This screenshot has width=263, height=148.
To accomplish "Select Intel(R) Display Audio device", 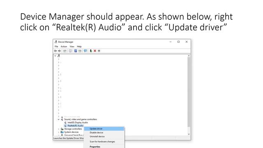I will pyautogui.click(x=76, y=123).
